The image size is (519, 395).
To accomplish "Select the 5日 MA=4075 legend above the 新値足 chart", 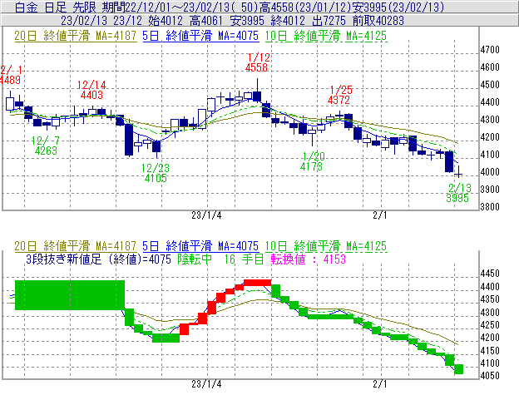I will 200,246.
